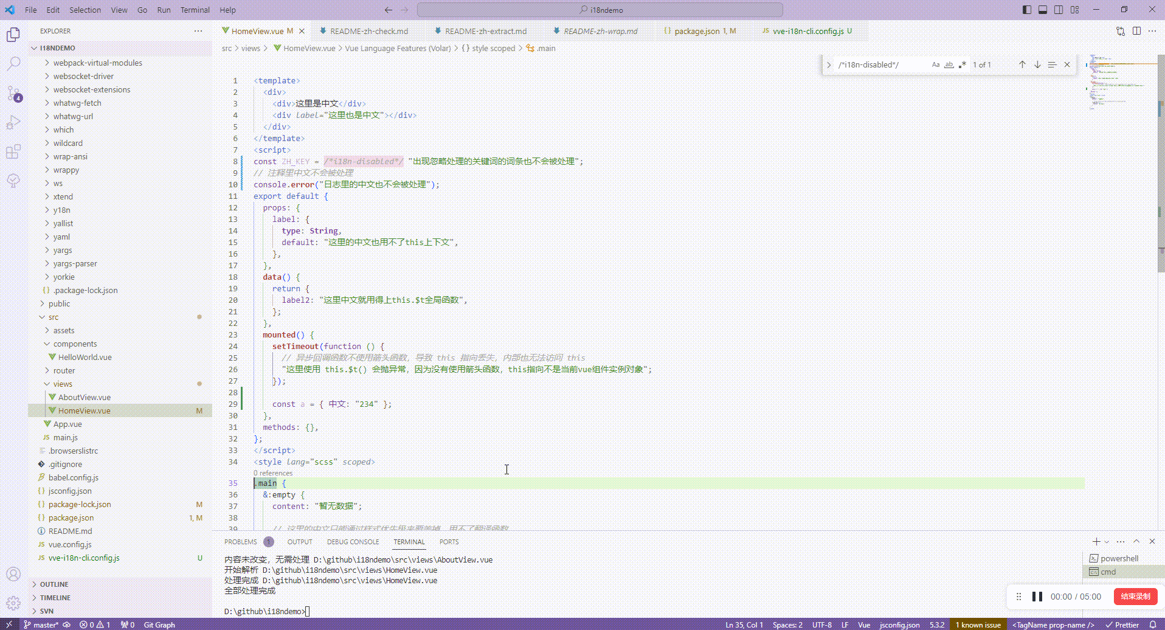
Task: Select the powershell terminal instance
Action: (x=1122, y=558)
